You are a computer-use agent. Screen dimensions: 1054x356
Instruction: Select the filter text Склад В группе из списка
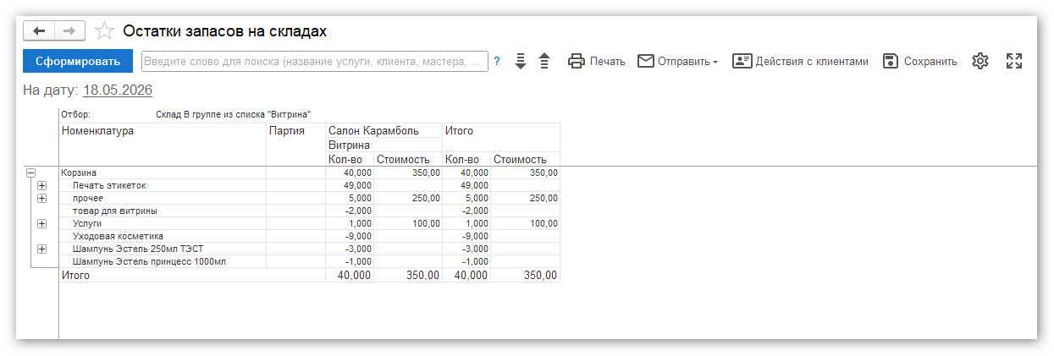point(235,114)
